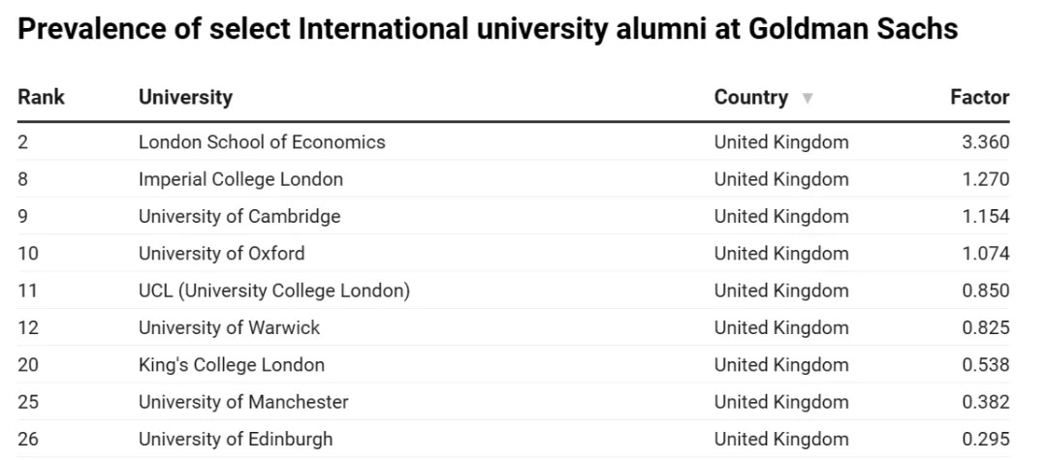The width and height of the screenshot is (1047, 460).
Task: Click rank 20 cell
Action: (x=28, y=365)
